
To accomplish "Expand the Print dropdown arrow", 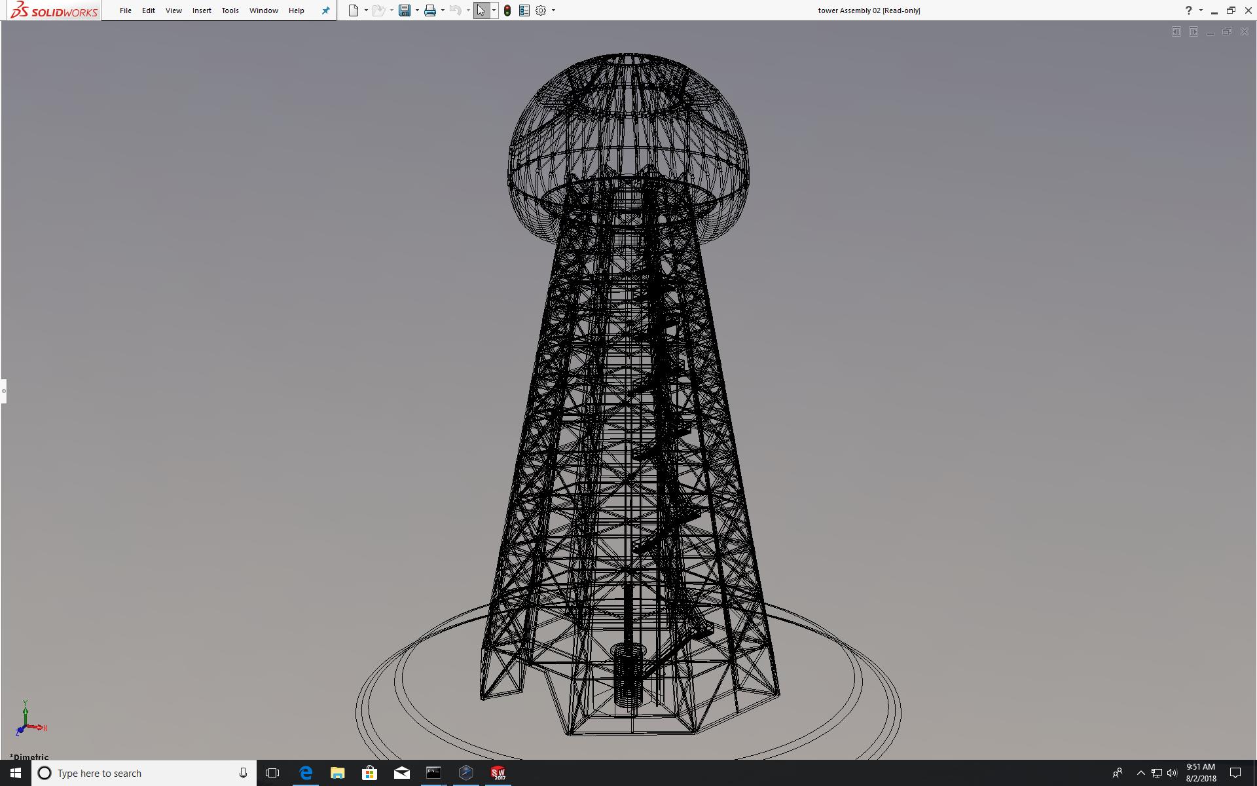I will [443, 10].
